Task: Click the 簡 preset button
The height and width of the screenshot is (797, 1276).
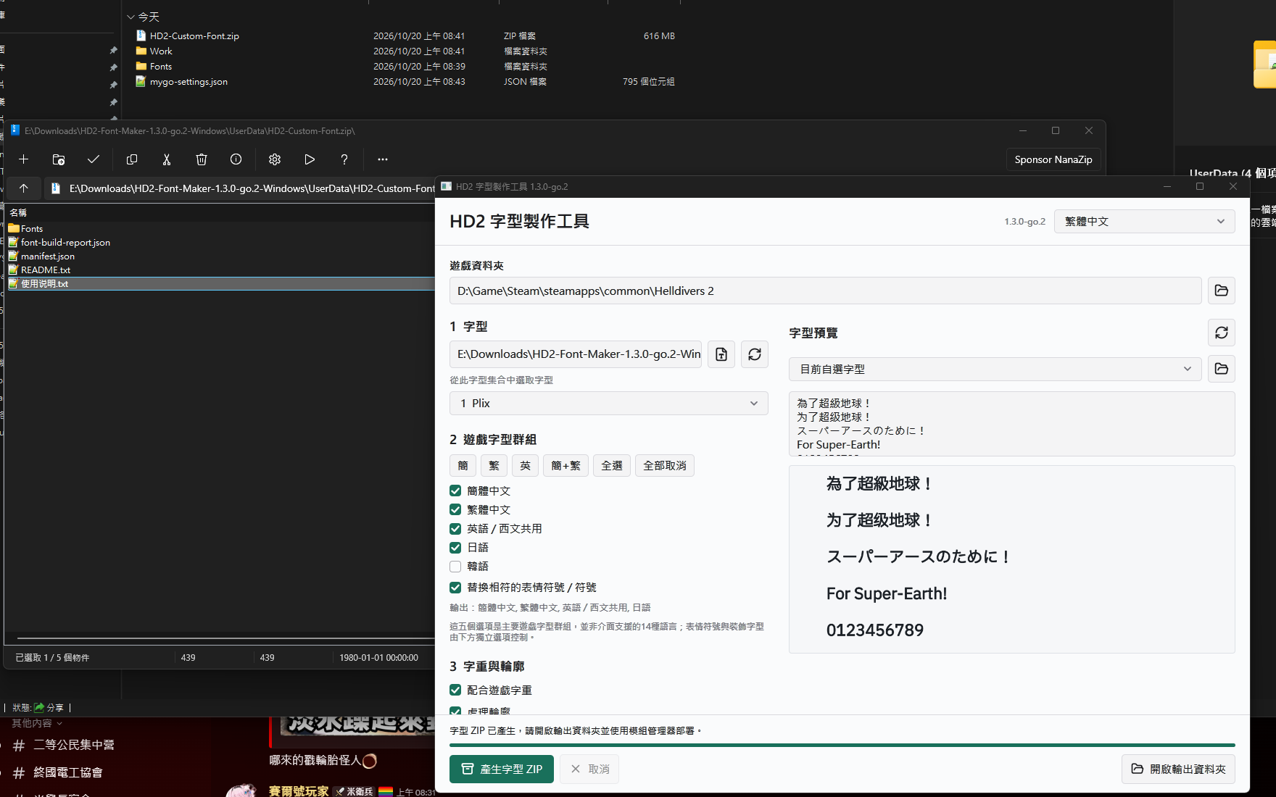Action: click(x=463, y=465)
